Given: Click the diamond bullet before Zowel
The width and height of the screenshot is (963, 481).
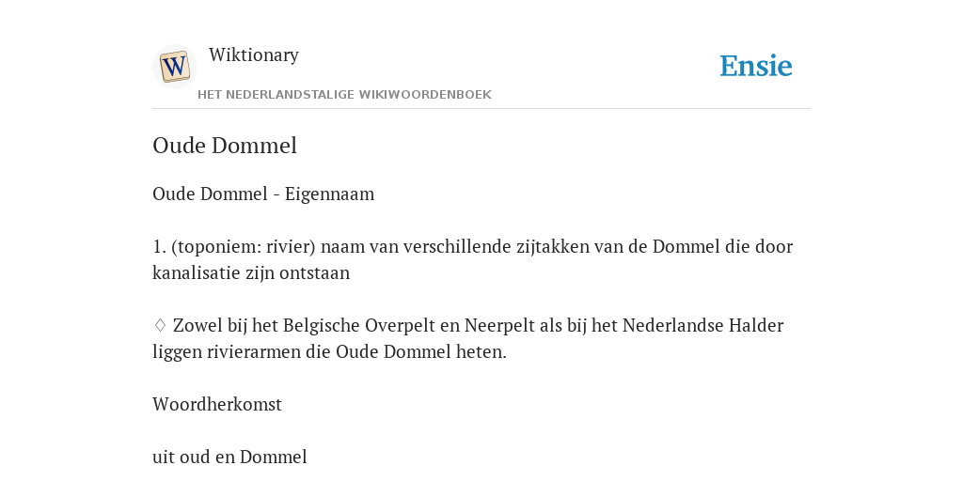Looking at the screenshot, I should 160,325.
